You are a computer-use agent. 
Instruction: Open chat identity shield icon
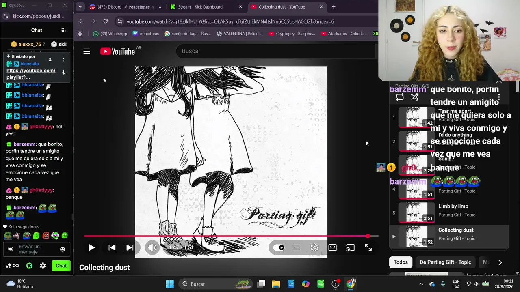pos(11,249)
